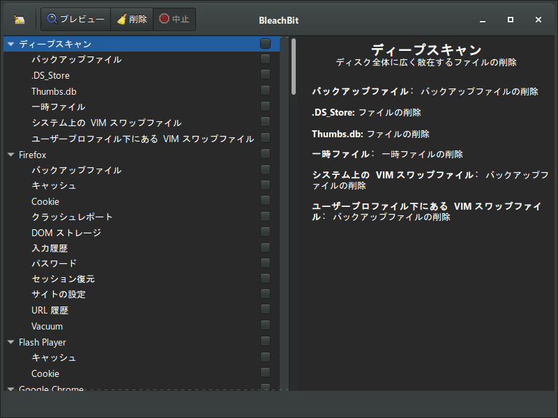
Task: Close the BleachBit window
Action: pos(538,20)
